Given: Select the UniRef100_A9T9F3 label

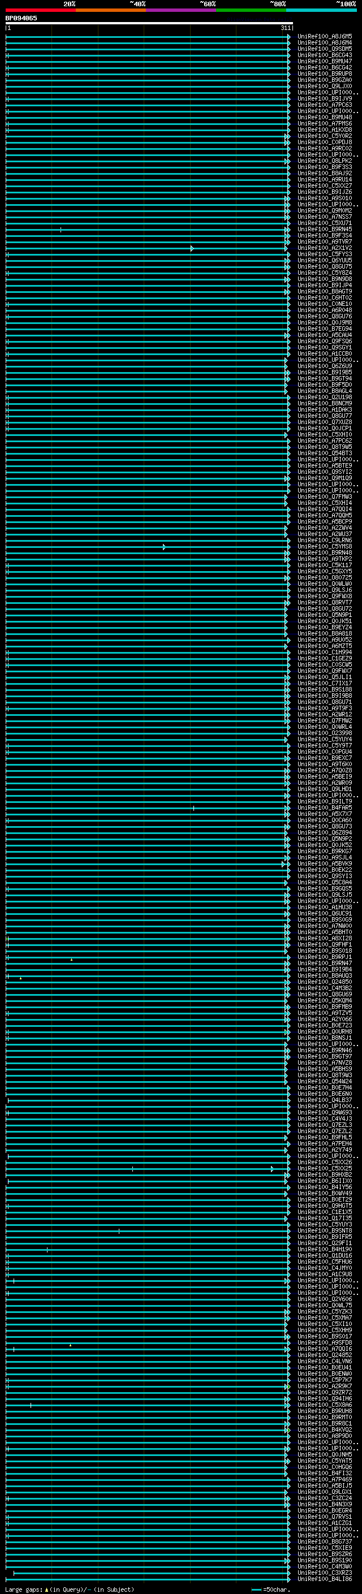Looking at the screenshot, I should pos(325,708).
